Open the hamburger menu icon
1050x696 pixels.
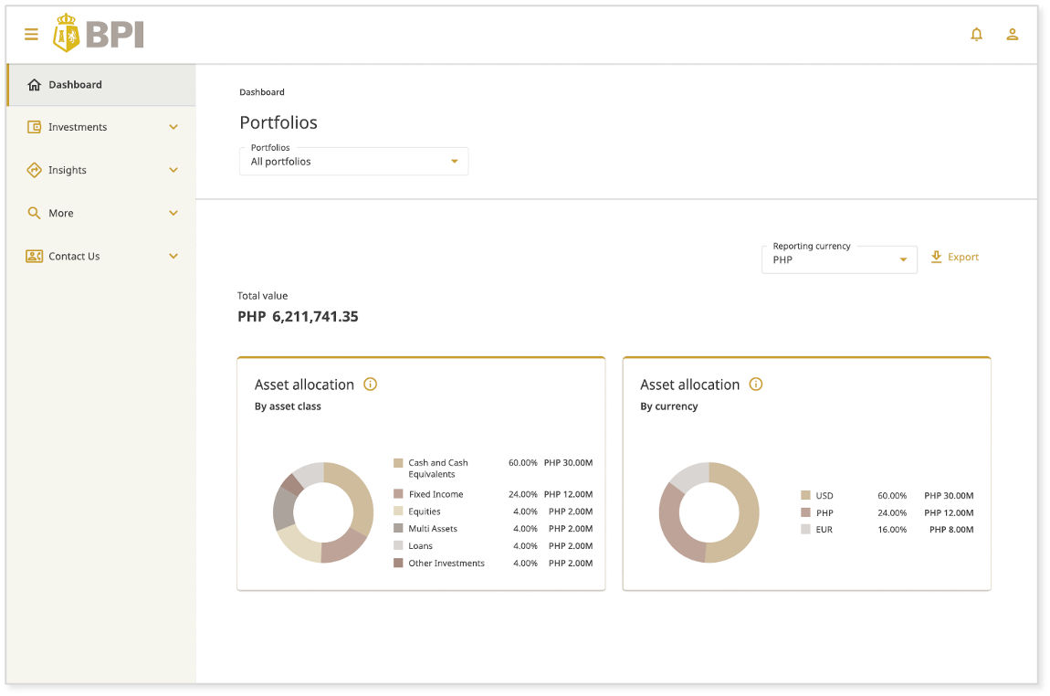point(31,35)
